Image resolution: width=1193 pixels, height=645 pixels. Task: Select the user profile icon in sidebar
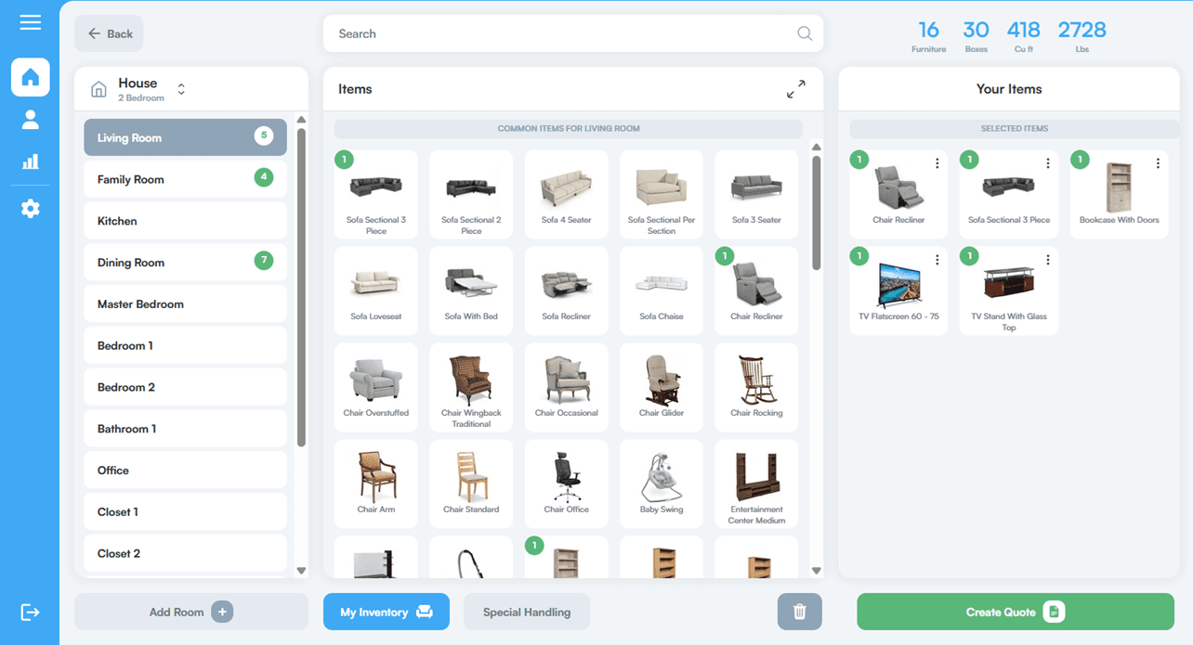coord(31,119)
